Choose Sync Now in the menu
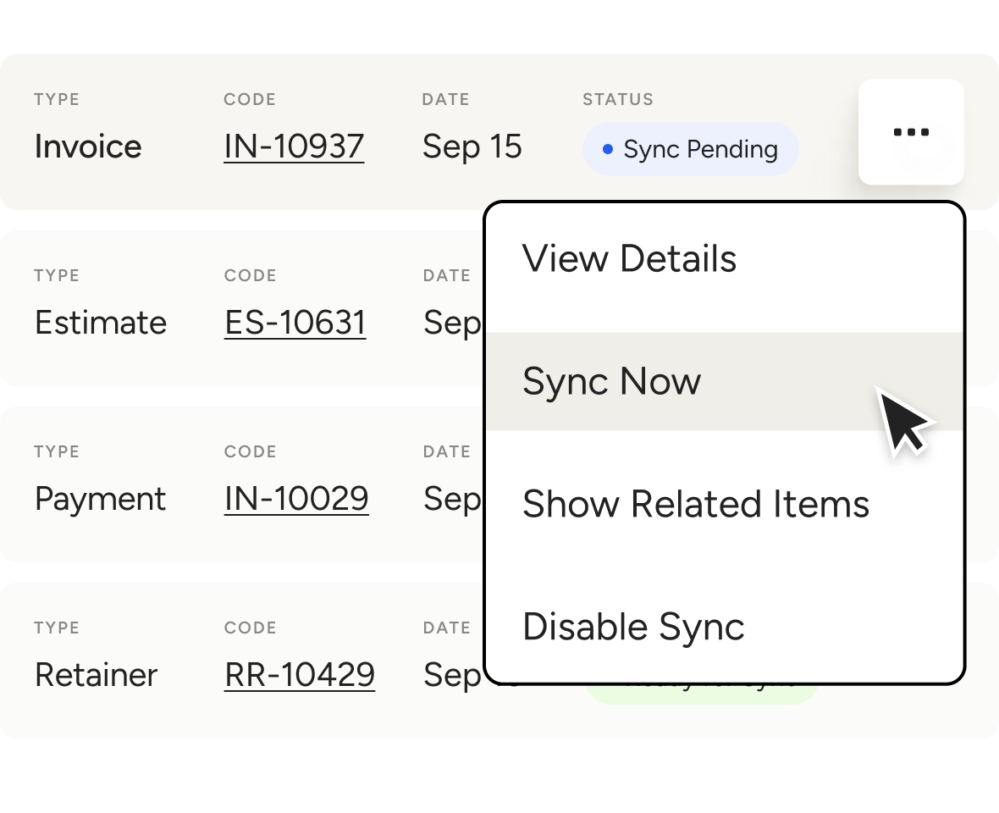Screen dimensions: 999x813 (x=611, y=381)
